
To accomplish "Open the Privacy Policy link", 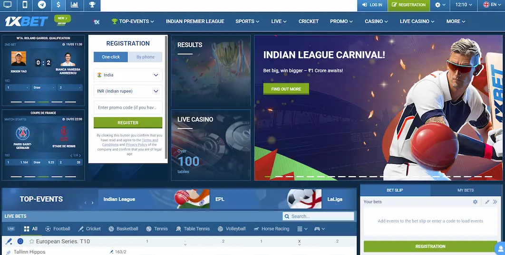I will tap(136, 145).
